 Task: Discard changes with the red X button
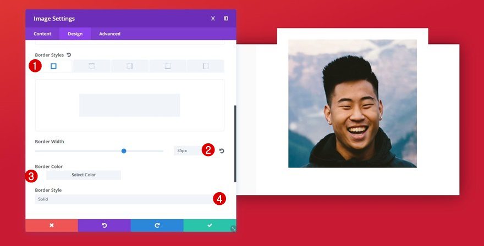click(x=51, y=225)
